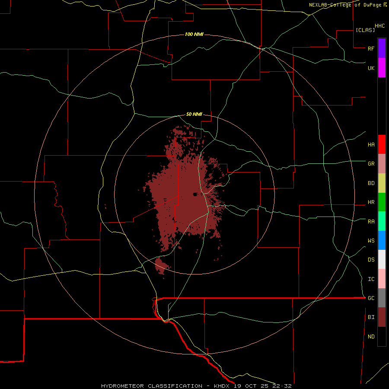This screenshot has height=389, width=389.
Task: Click the 50 NMI range ring label
Action: 194,114
